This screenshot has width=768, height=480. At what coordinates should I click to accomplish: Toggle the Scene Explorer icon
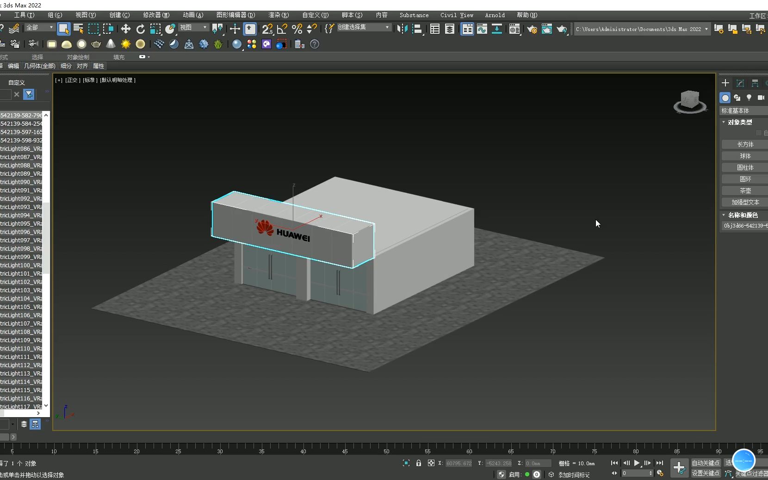(x=434, y=29)
